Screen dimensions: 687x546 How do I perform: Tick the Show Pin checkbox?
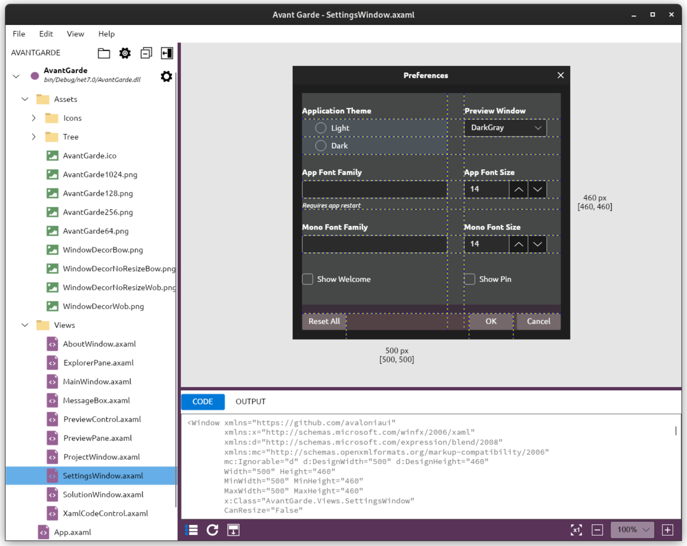[x=470, y=279]
